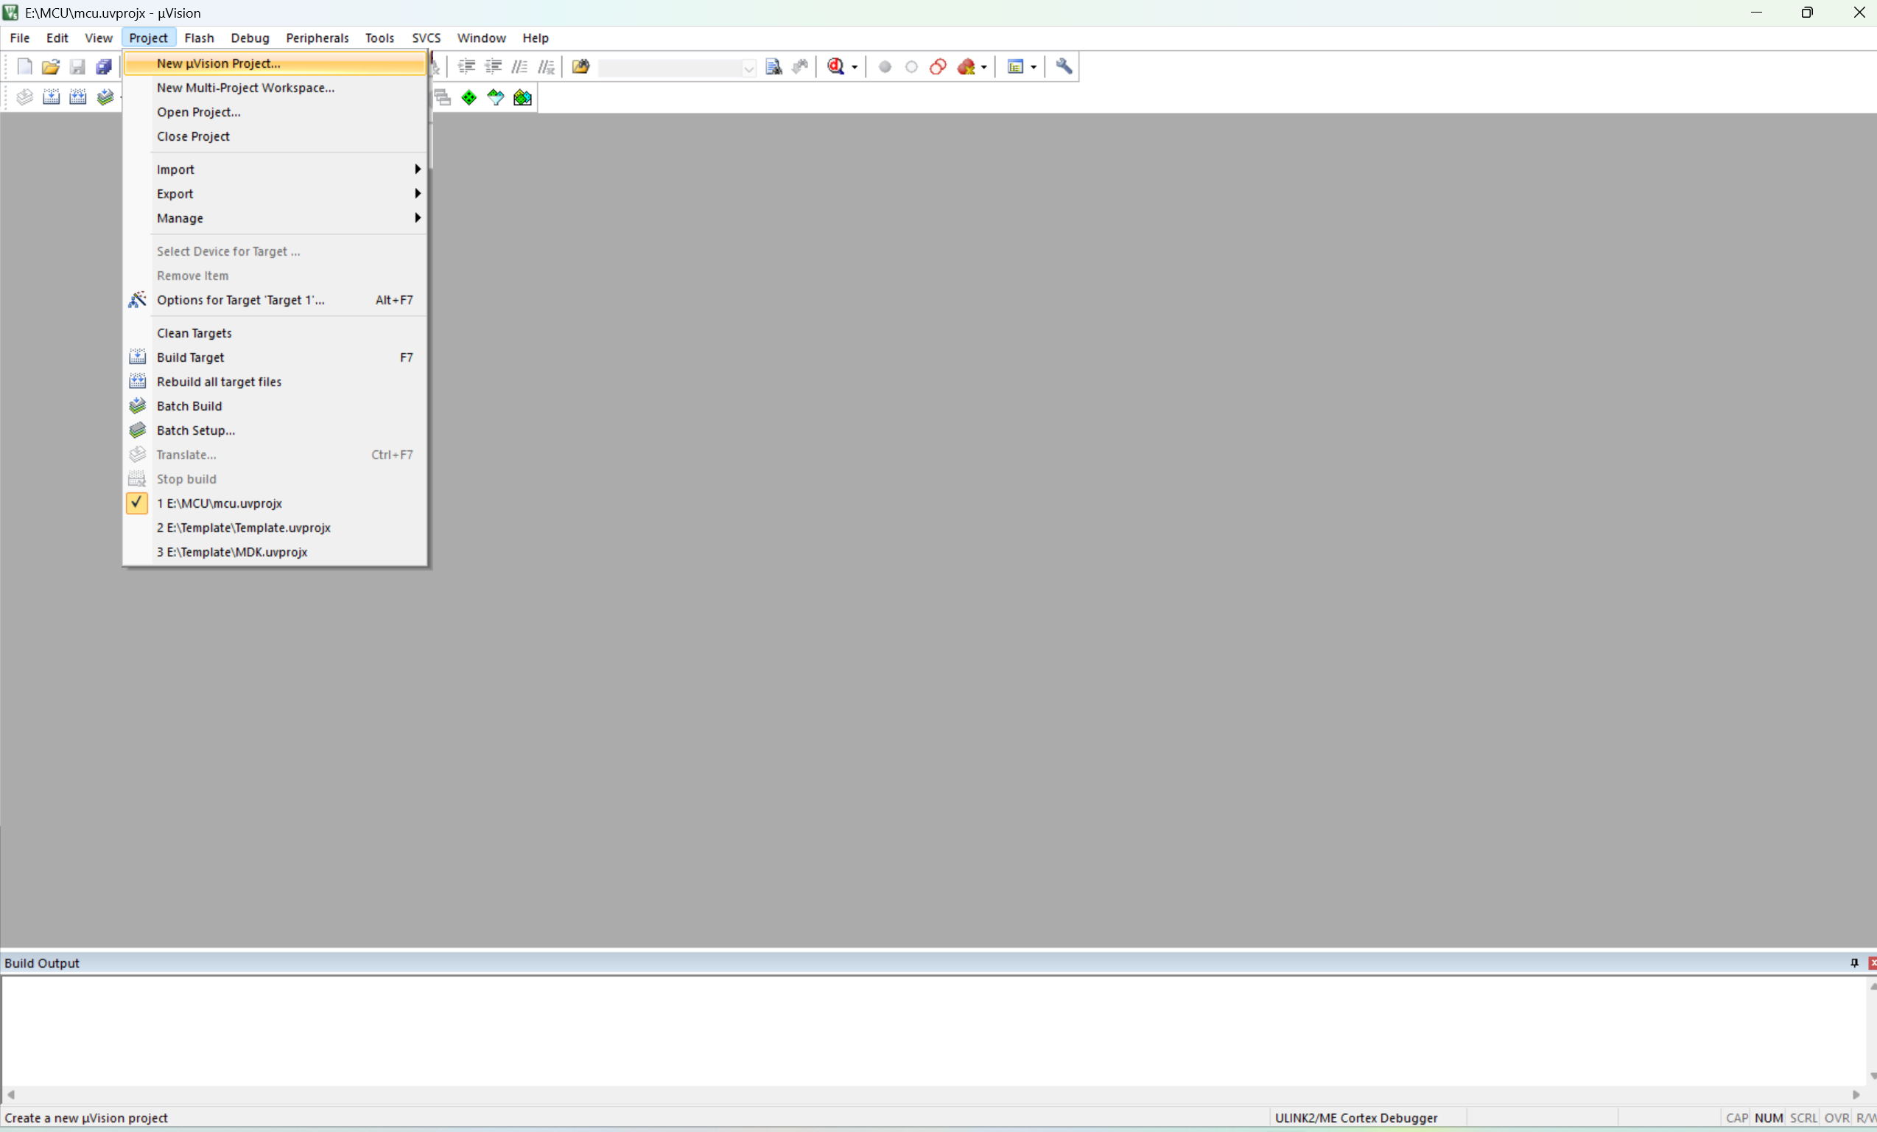Click the Open file folder icon
This screenshot has width=1877, height=1132.
50,67
